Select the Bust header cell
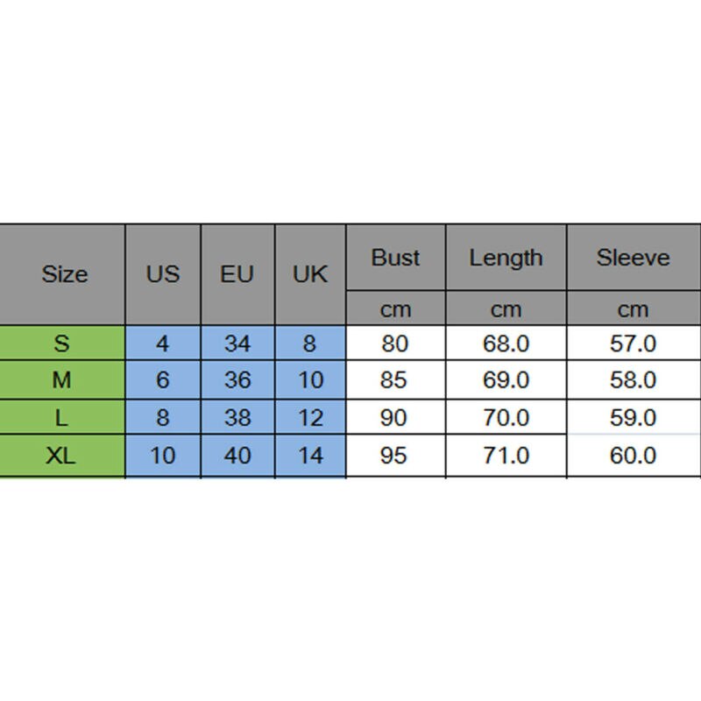The width and height of the screenshot is (701, 701). [x=396, y=258]
